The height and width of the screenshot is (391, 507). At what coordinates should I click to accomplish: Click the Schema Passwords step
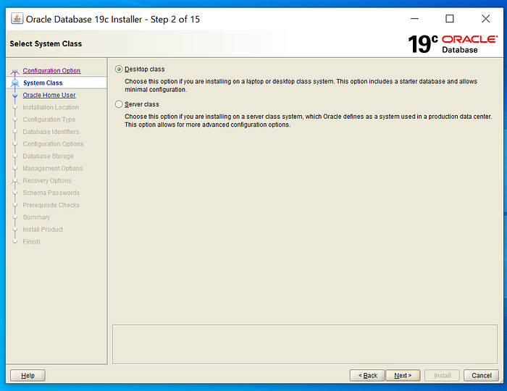[x=51, y=193]
